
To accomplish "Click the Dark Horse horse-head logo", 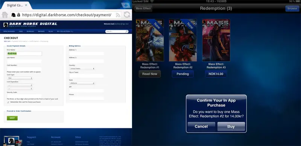I will tap(6, 25).
